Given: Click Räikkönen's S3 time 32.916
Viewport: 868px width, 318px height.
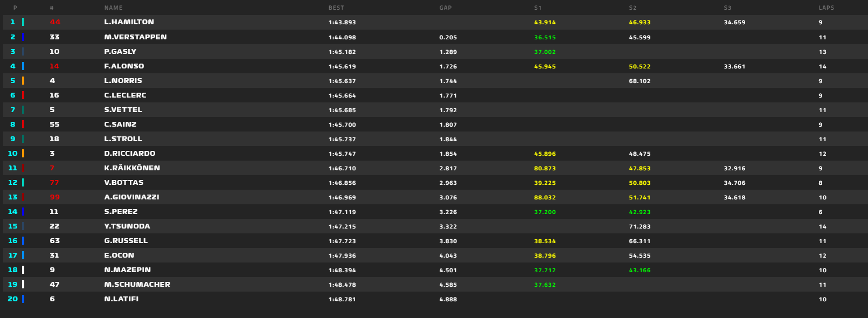Looking at the screenshot, I should (734, 169).
